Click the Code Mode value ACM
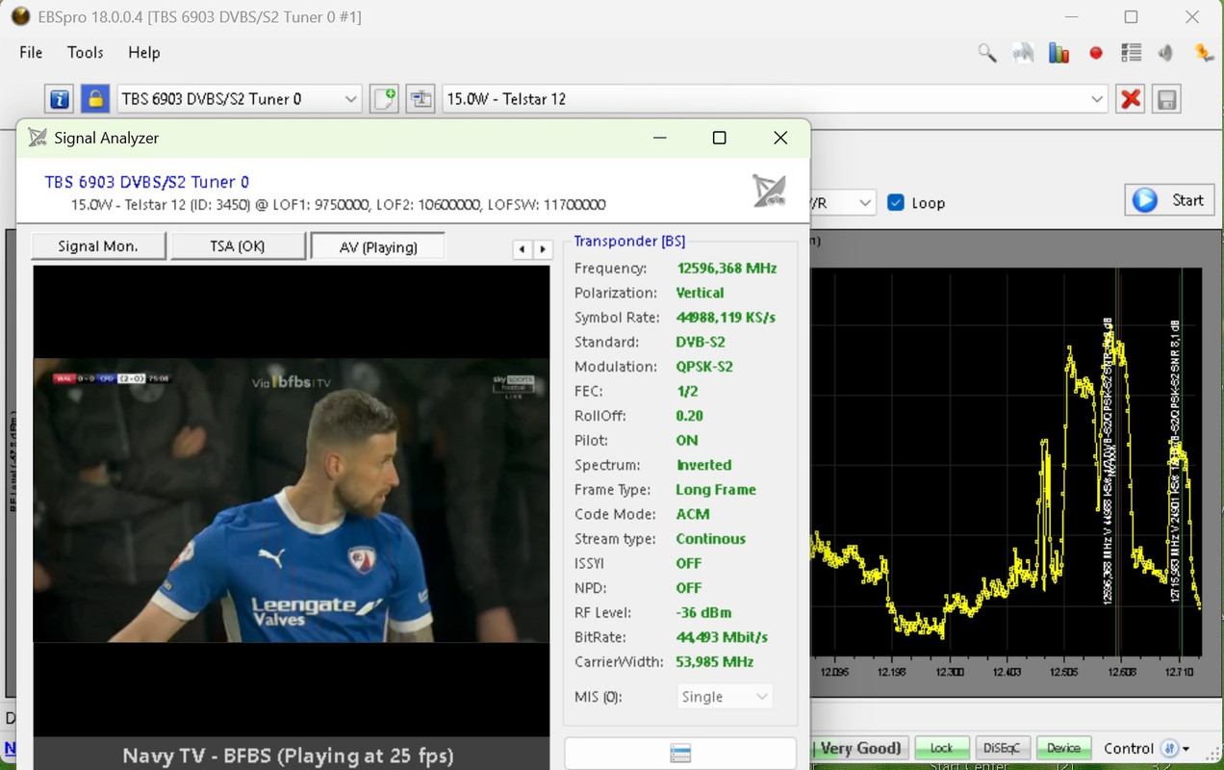This screenshot has width=1224, height=770. (693, 514)
